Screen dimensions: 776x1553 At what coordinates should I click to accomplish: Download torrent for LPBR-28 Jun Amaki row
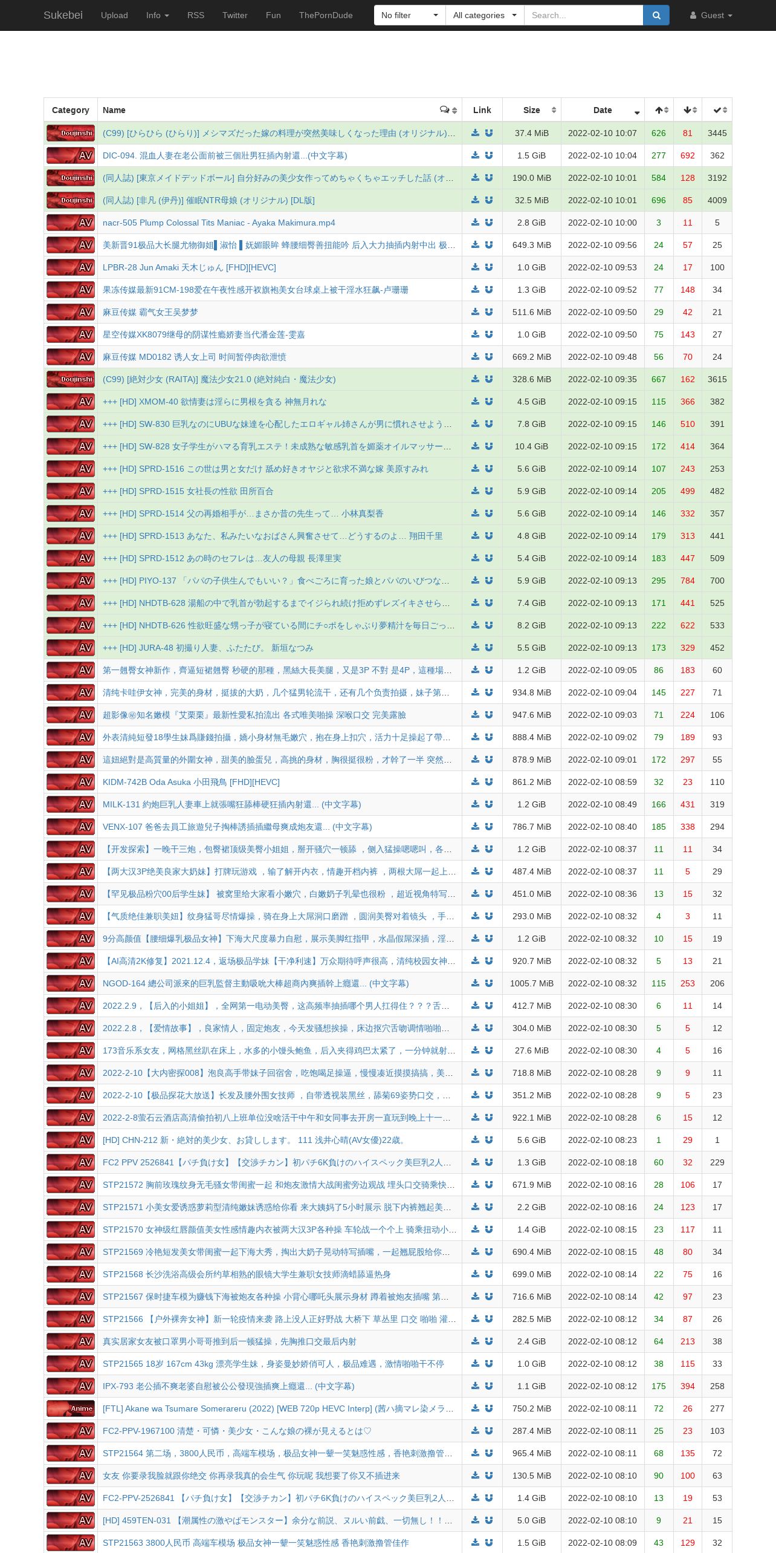[476, 267]
